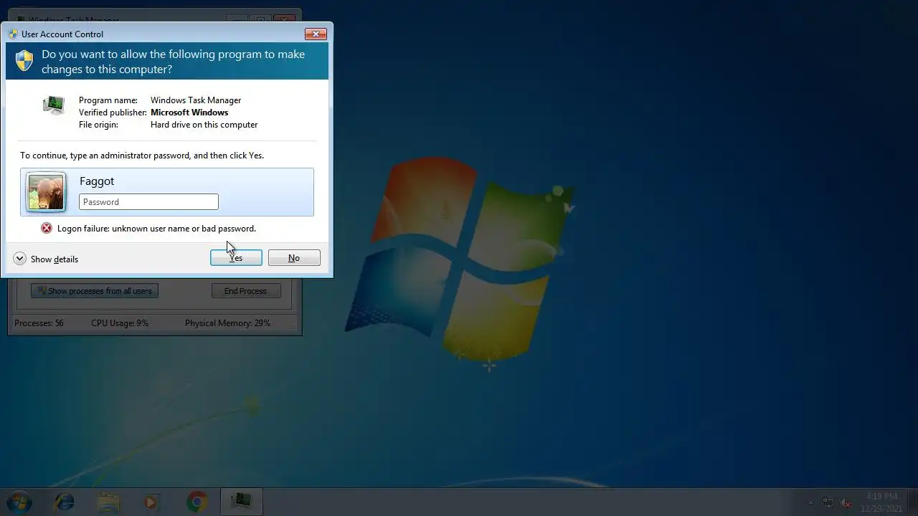The image size is (918, 516).
Task: Click the 'Processes: 56' status text
Action: click(39, 323)
